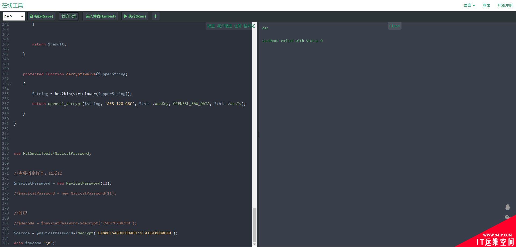Click 注释 comment option

(x=238, y=26)
